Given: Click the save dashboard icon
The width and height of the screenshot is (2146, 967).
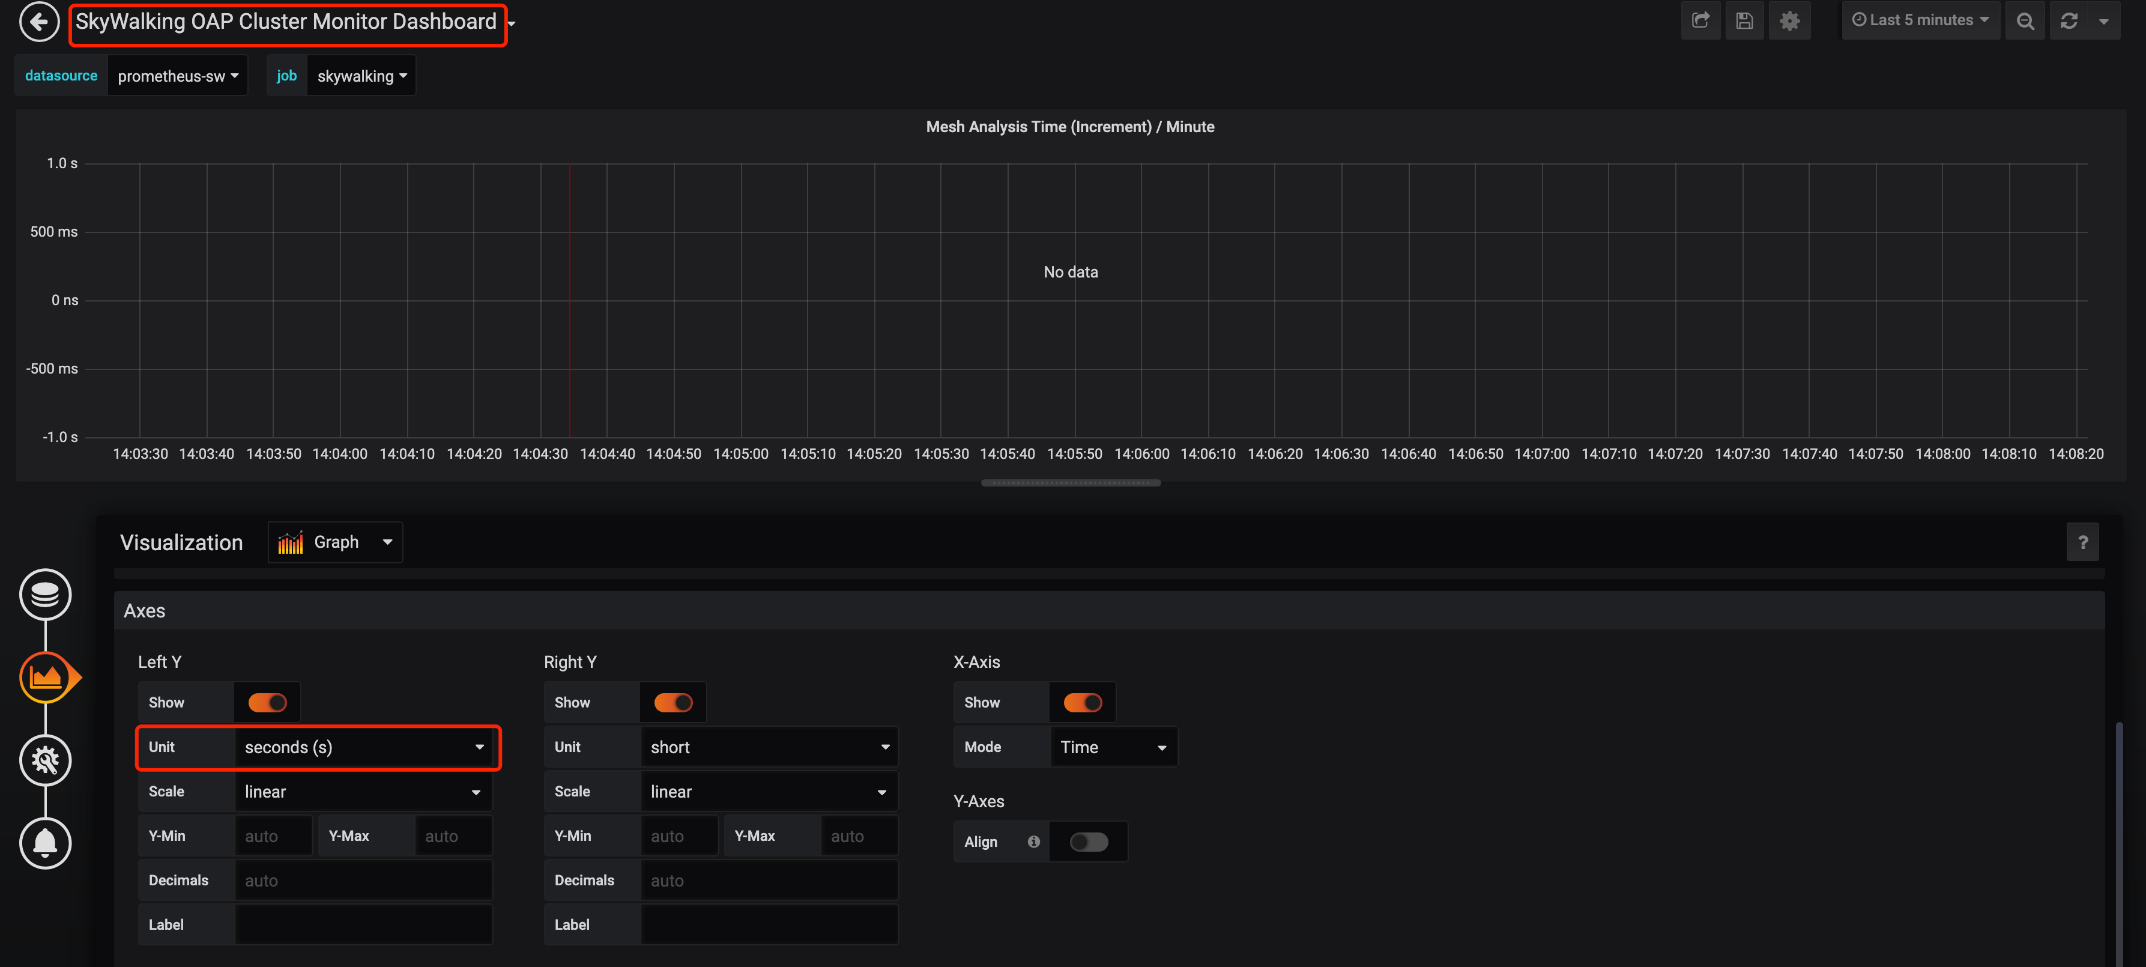Looking at the screenshot, I should (1744, 21).
